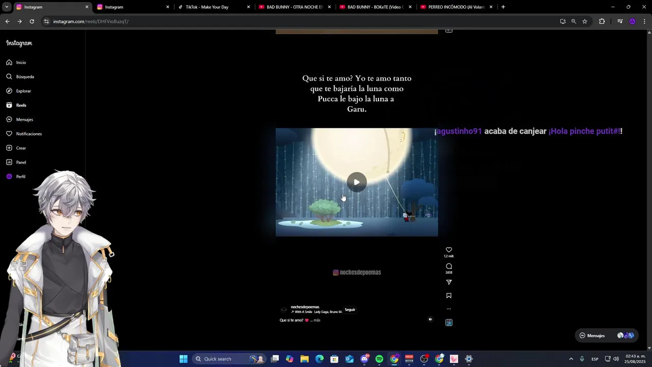This screenshot has height=367, width=652.
Task: Open Mensajes in left sidebar
Action: pyautogui.click(x=19, y=119)
